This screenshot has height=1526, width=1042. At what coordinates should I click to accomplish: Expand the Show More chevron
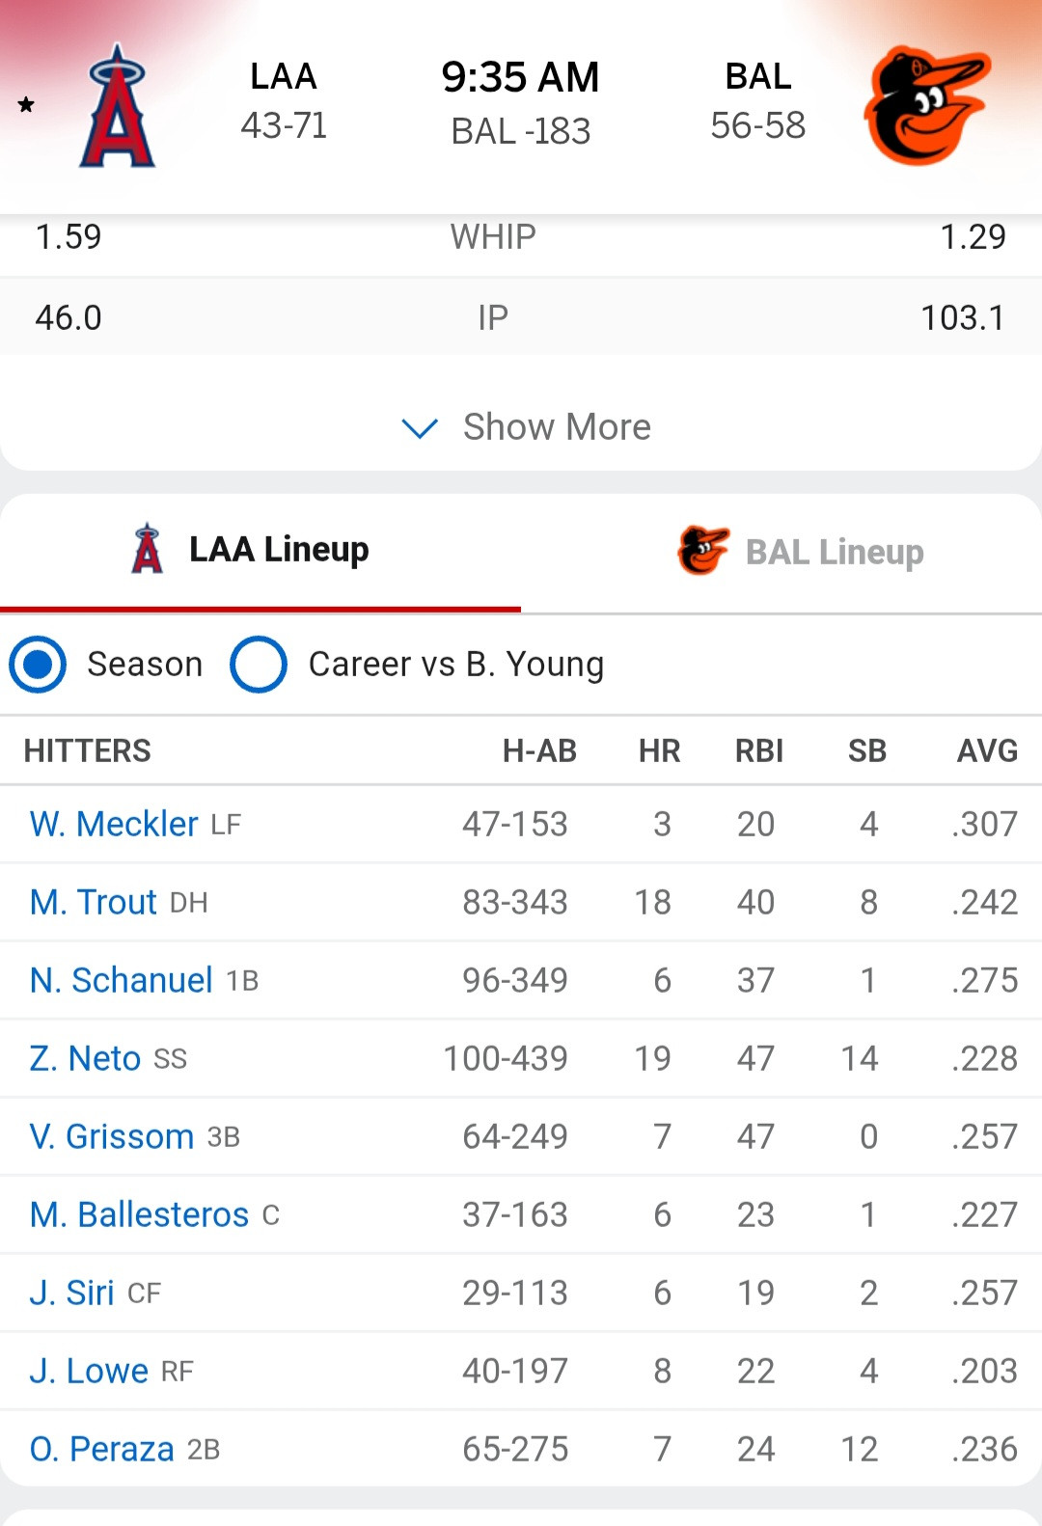click(x=420, y=427)
